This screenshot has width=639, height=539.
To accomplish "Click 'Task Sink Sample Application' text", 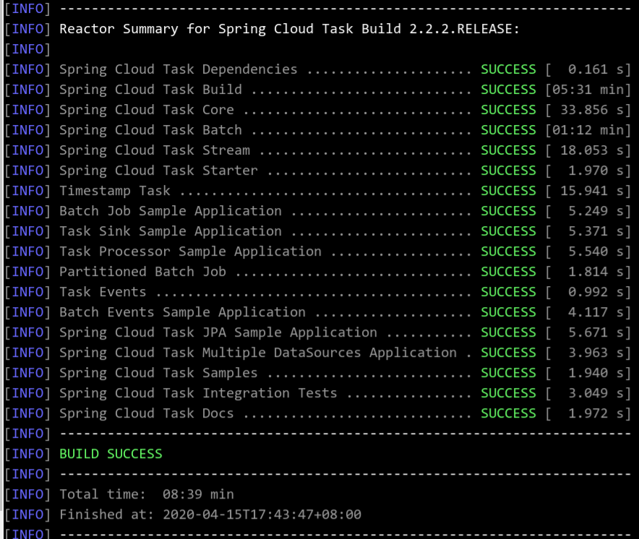I will pyautogui.click(x=171, y=231).
